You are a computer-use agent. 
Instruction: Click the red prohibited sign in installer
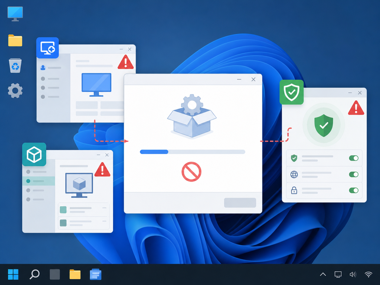(x=191, y=172)
